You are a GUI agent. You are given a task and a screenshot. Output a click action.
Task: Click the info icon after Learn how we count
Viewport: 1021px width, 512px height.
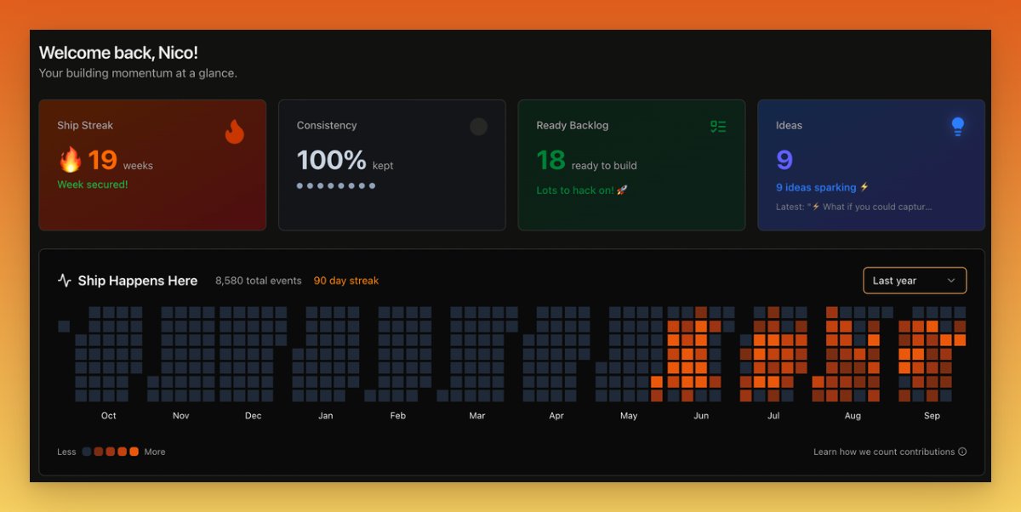pos(962,452)
